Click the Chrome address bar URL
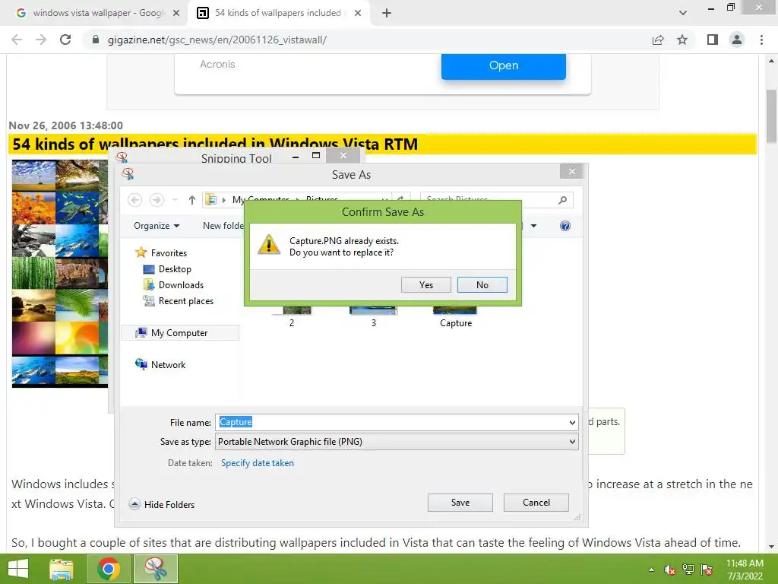The image size is (778, 584). coord(217,40)
